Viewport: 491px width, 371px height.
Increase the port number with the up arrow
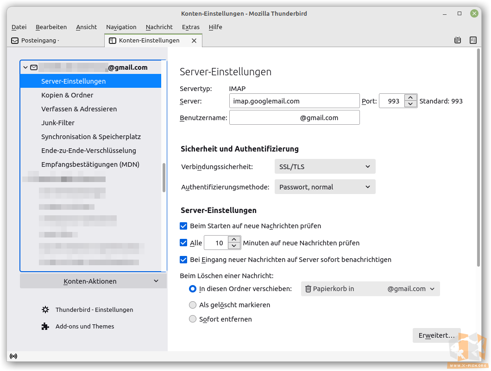(410, 98)
